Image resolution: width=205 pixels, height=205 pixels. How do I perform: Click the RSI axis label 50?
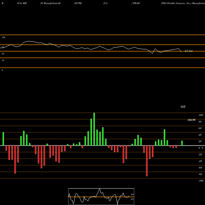click(x=3, y=54)
